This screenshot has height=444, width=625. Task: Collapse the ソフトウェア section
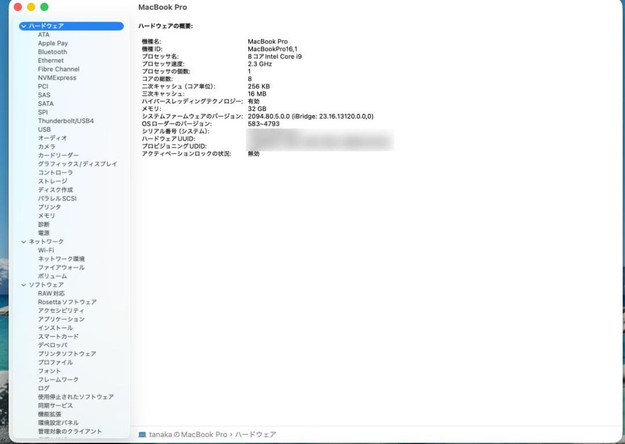(x=23, y=284)
